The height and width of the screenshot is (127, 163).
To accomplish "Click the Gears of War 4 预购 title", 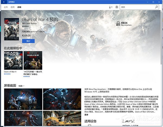I will (x=40, y=20).
